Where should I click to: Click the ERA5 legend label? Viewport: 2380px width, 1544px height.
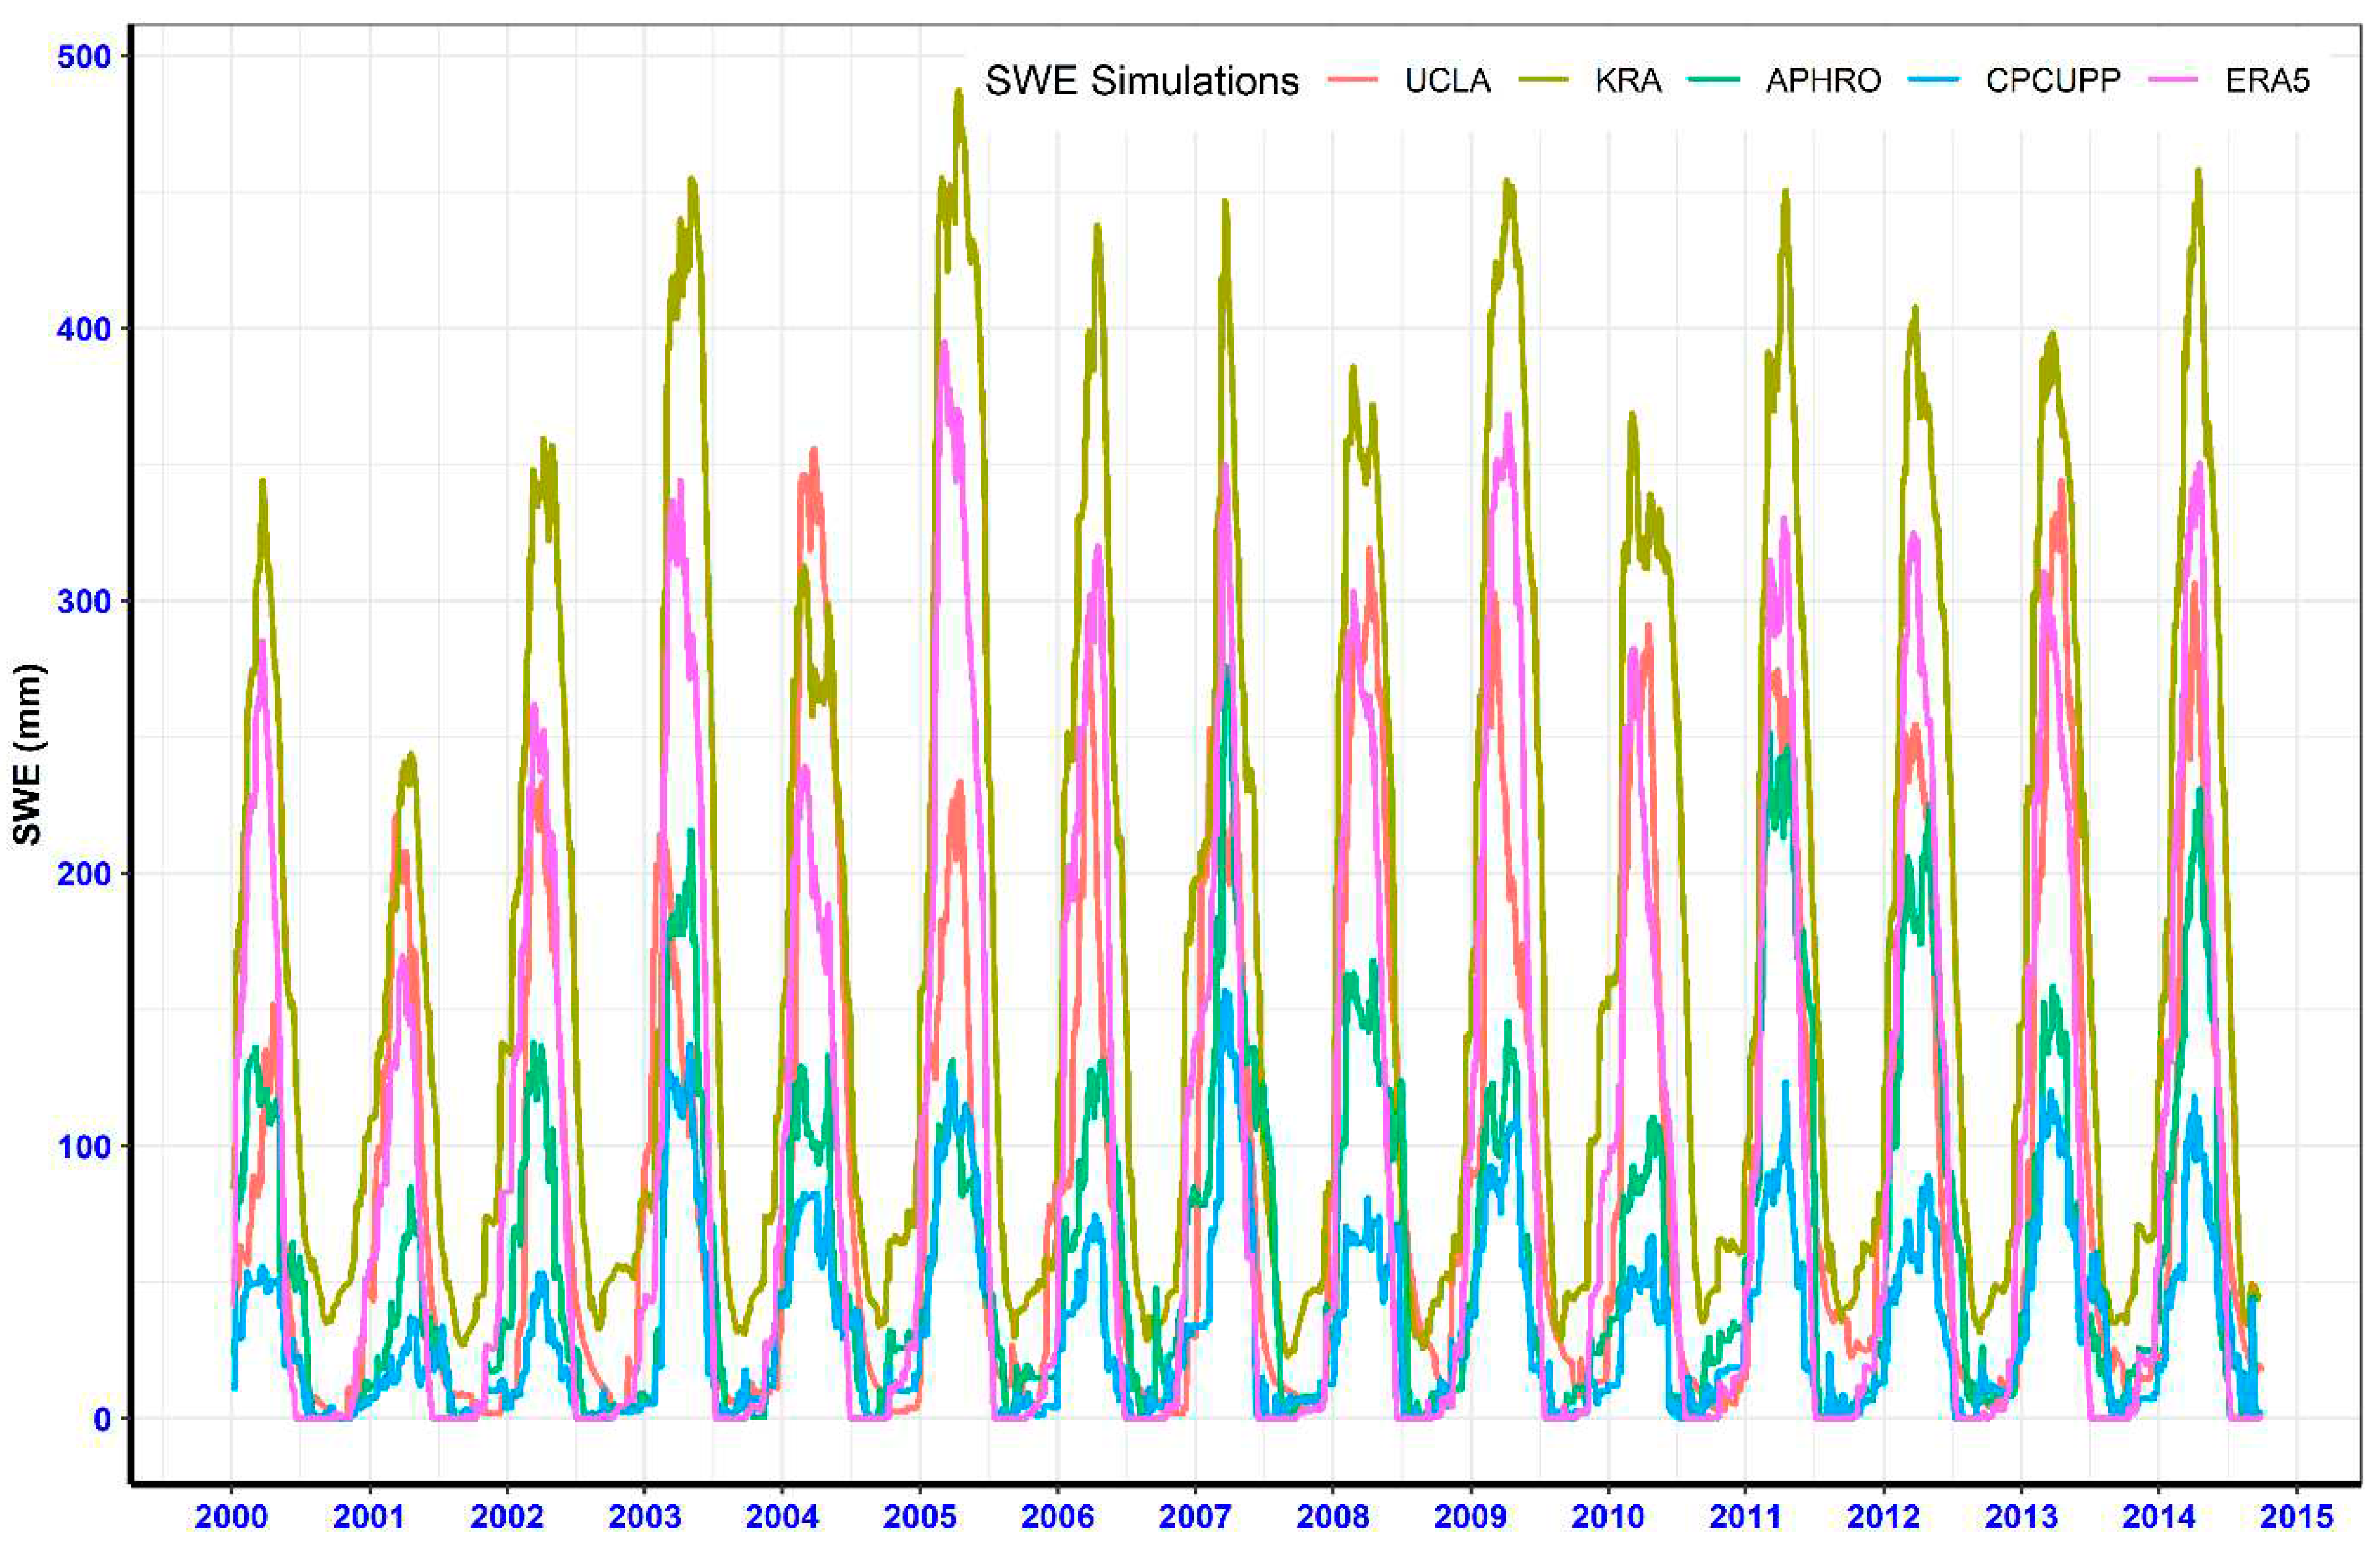(2267, 80)
